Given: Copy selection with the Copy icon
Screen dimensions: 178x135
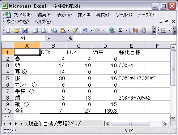Looking at the screenshot, I should 54,30.
